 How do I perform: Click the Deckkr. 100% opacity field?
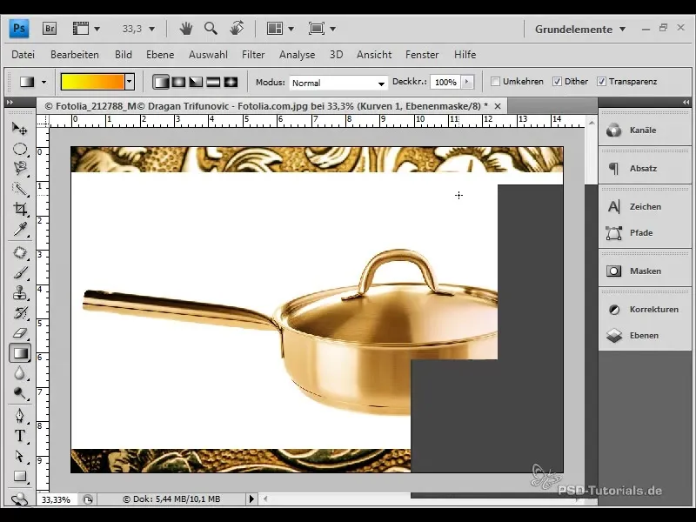pyautogui.click(x=445, y=82)
